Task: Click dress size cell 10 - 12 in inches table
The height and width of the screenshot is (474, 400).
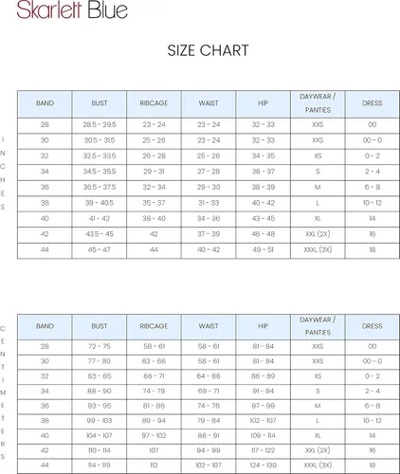Action: click(373, 203)
